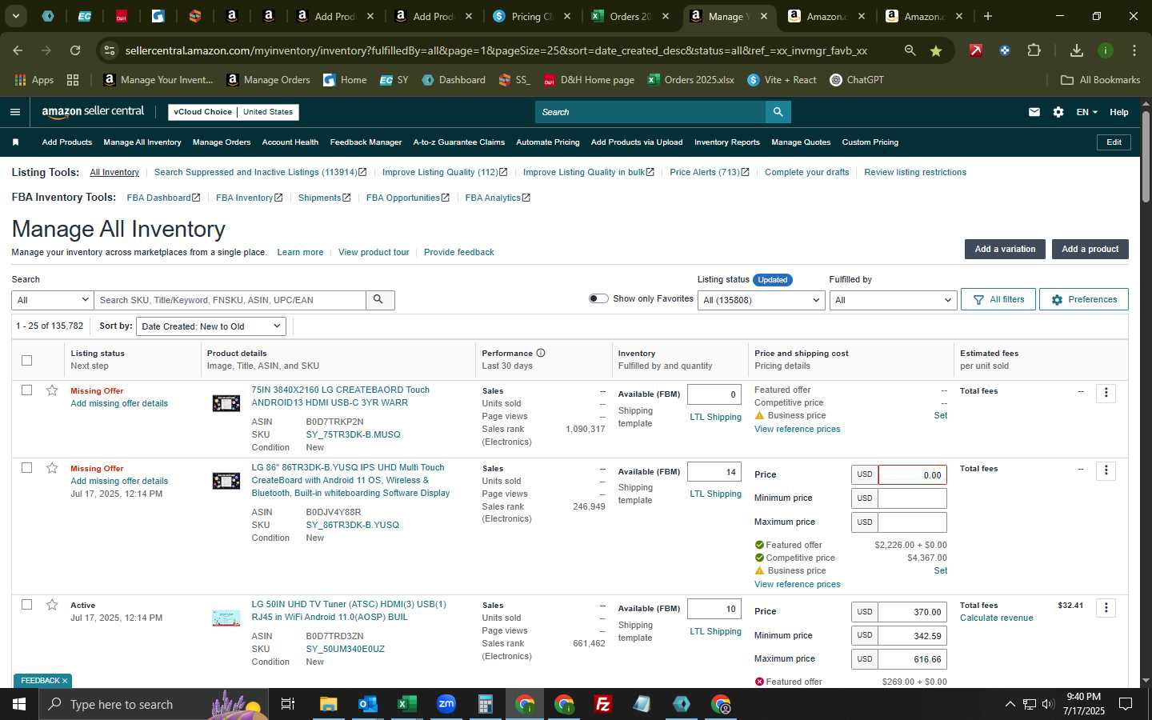Viewport: 1152px width, 720px height.
Task: Click Calculate revenue link
Action: pos(996,618)
